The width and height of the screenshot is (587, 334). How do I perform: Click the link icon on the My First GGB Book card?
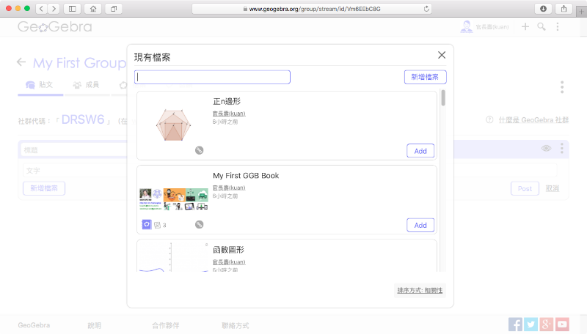(x=199, y=225)
